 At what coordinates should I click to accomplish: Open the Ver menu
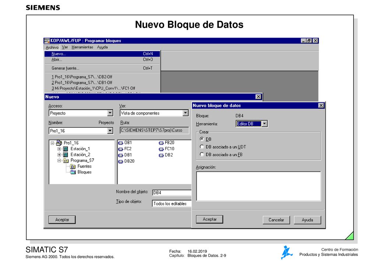(x=65, y=47)
